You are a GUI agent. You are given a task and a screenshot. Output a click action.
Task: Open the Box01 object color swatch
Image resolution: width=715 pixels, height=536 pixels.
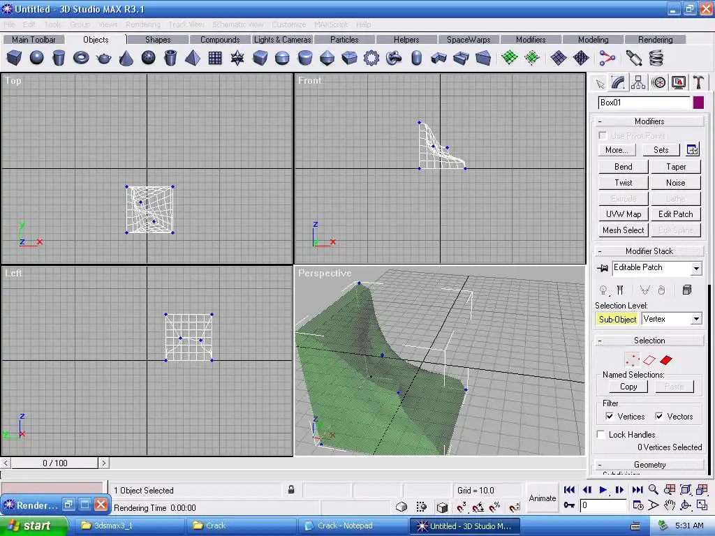[698, 103]
